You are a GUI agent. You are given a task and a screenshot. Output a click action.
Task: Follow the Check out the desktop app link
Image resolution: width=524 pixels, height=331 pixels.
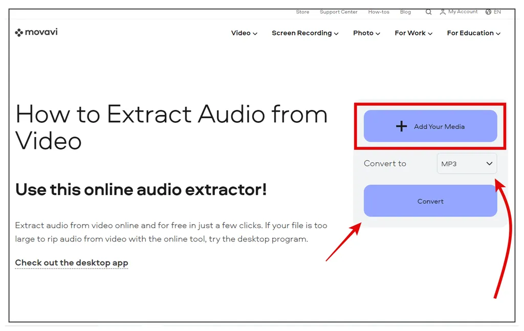72,263
